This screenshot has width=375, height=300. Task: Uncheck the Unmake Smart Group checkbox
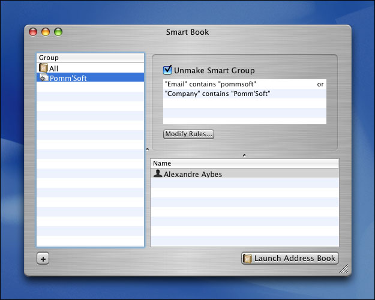(x=167, y=70)
